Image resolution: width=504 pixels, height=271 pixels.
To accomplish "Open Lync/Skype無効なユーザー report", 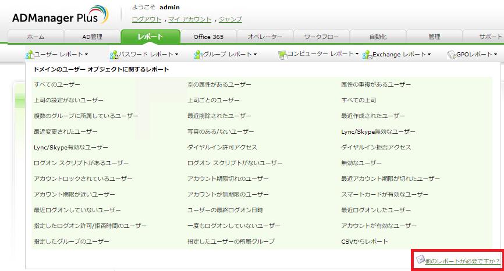I will (x=378, y=131).
